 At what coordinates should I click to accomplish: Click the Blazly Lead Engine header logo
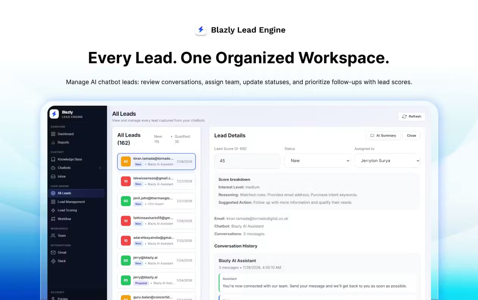[x=201, y=30]
